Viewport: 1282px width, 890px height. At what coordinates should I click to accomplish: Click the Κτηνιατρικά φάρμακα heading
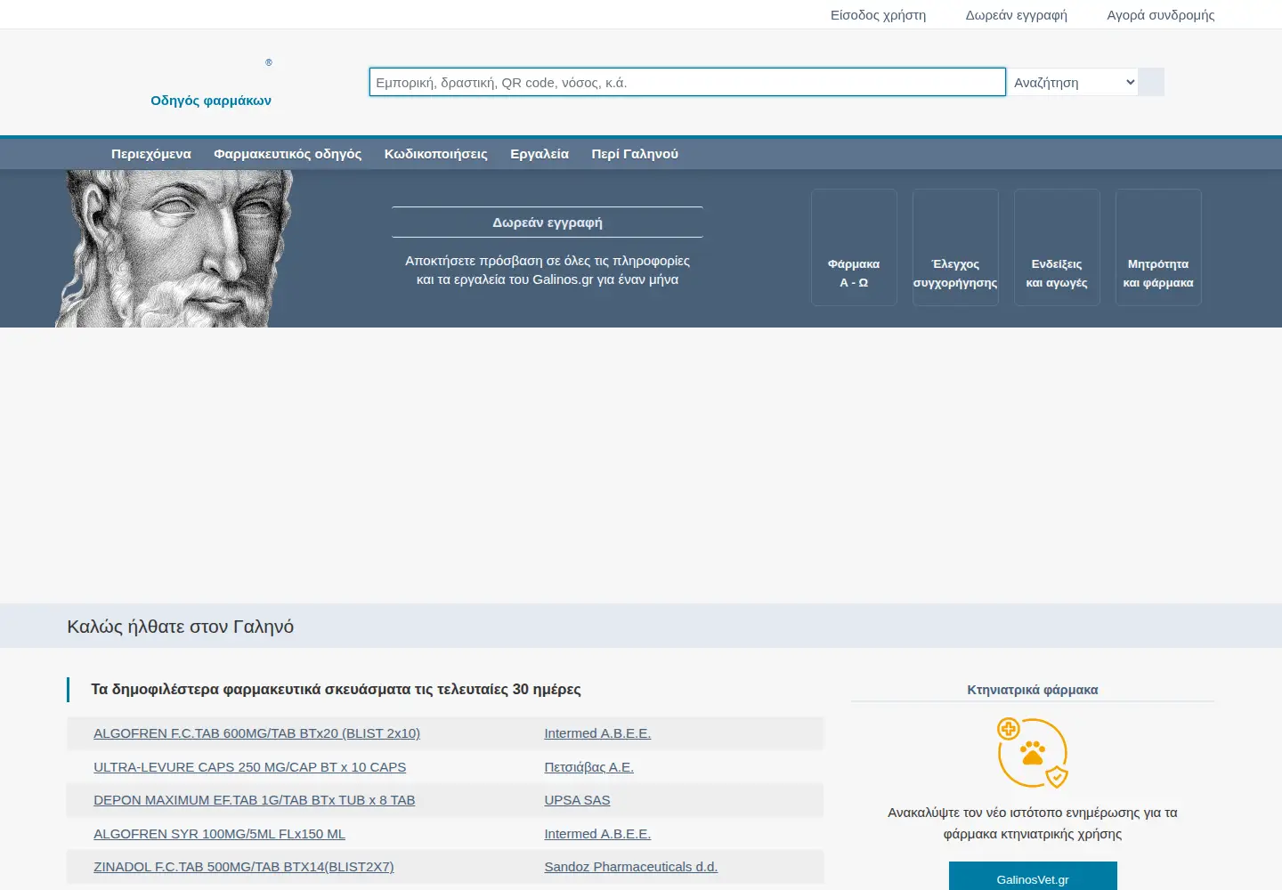point(1033,690)
